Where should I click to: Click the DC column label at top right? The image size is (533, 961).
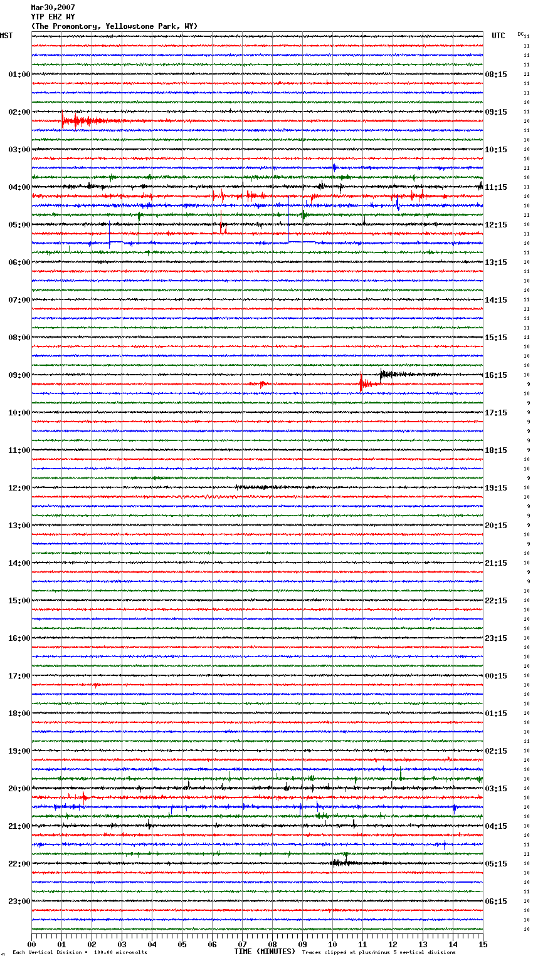pos(520,34)
